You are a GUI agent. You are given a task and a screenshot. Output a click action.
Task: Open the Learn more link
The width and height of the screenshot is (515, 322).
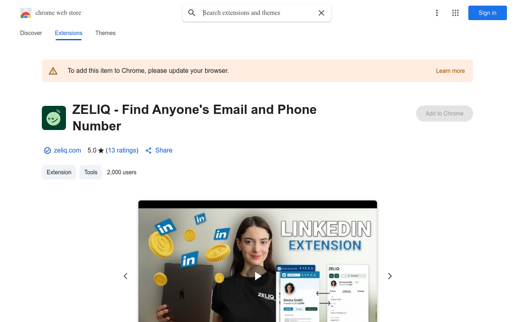(x=450, y=71)
